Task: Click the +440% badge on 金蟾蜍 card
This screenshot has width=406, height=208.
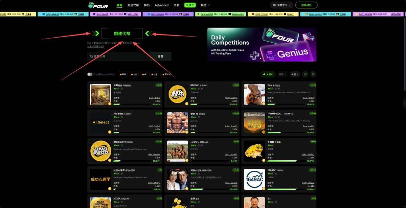Action: tap(313, 142)
